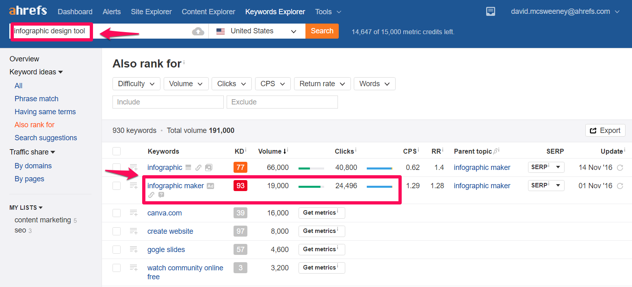Refresh the 14 Nov '16 update for infographic

point(620,167)
